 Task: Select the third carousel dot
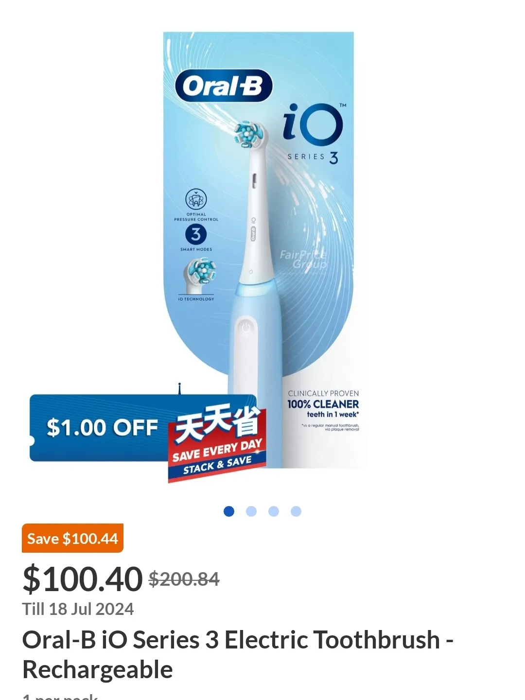pyautogui.click(x=274, y=511)
